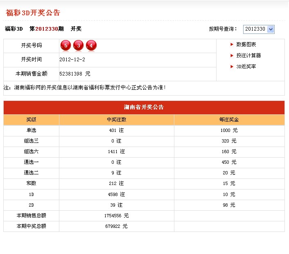Select the 212 注 cell
289x254 pixels.
pyautogui.click(x=116, y=183)
